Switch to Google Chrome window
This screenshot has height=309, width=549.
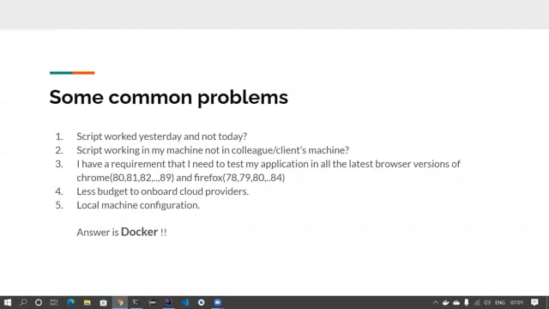click(120, 302)
